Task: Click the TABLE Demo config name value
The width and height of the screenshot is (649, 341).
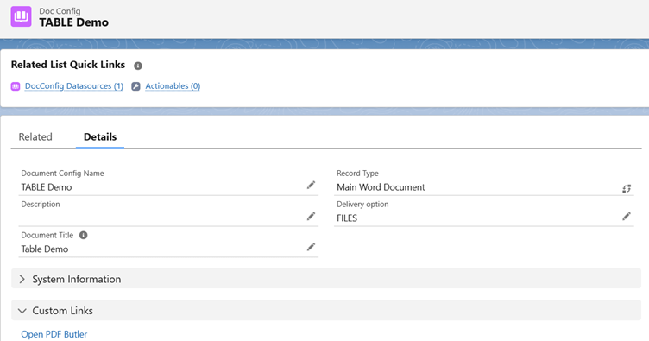Action: [47, 187]
